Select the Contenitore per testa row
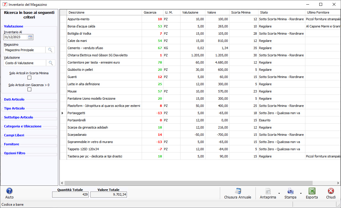The image size is (341, 208). [x=200, y=62]
